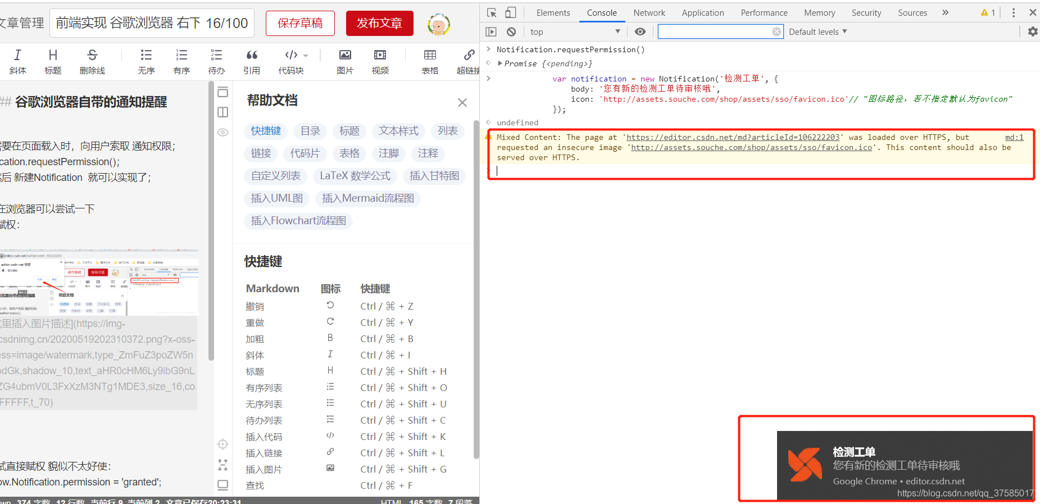Screen dimensions: 1040x504
Task: Show more DevTools tabs with chevron
Action: tap(945, 12)
